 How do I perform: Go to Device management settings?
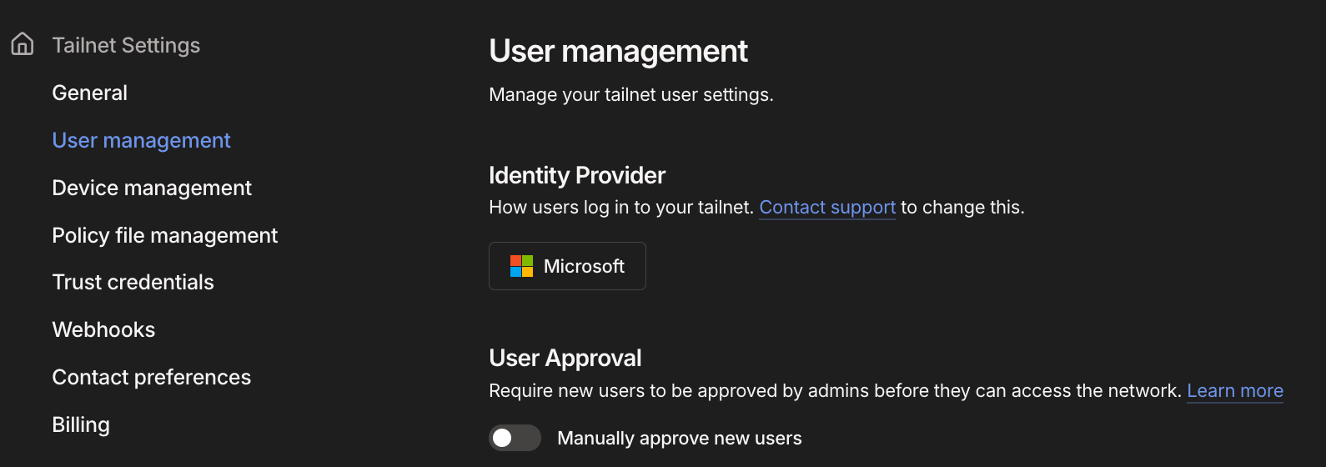point(151,188)
